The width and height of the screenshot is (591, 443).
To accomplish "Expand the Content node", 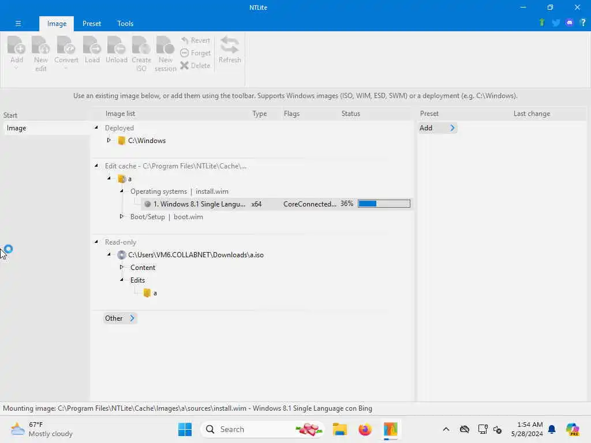I will (121, 267).
